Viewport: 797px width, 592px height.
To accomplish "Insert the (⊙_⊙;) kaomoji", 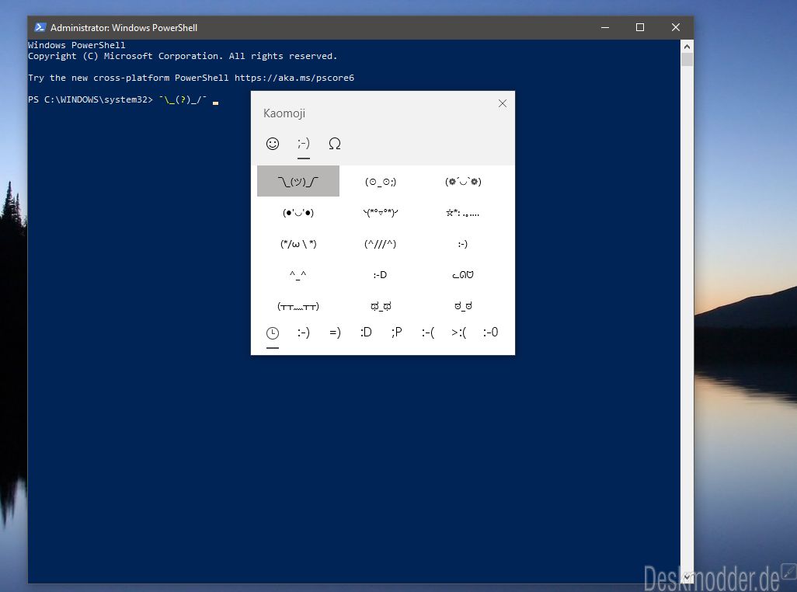I will [x=381, y=182].
